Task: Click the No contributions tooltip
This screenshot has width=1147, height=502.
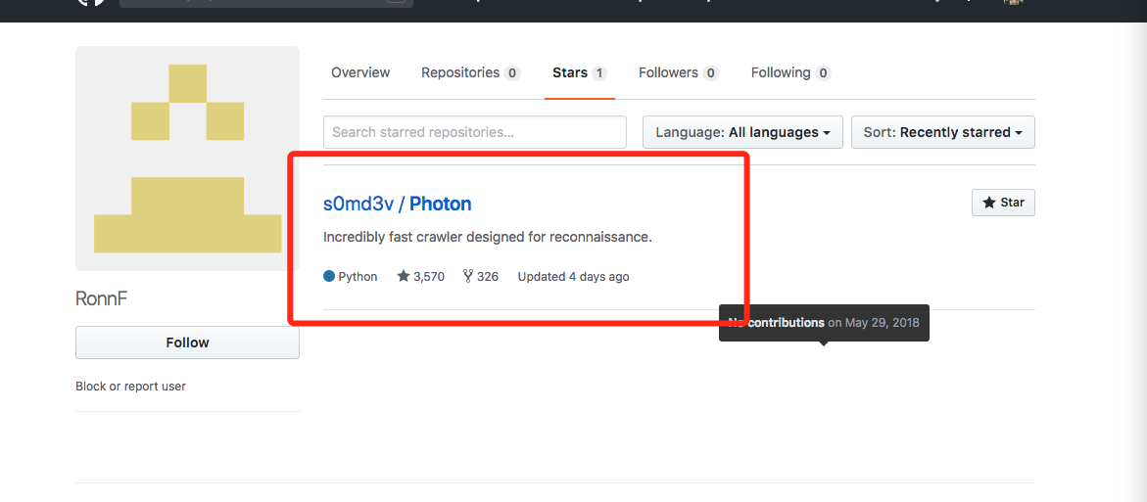Action: 824,323
